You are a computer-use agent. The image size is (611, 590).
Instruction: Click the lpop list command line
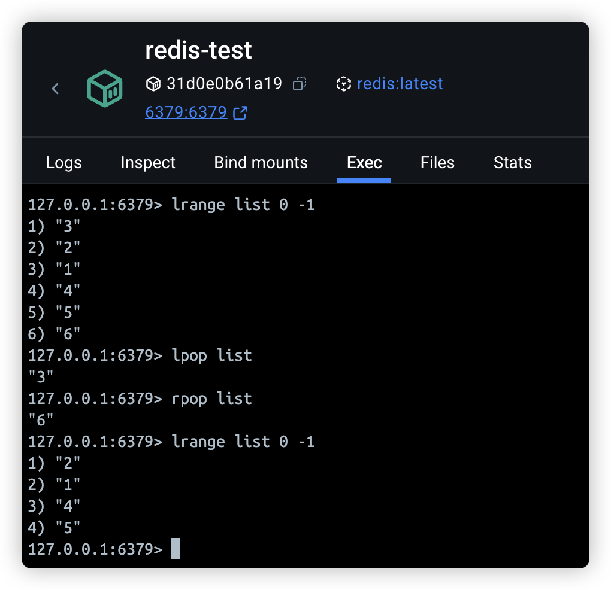tap(211, 355)
